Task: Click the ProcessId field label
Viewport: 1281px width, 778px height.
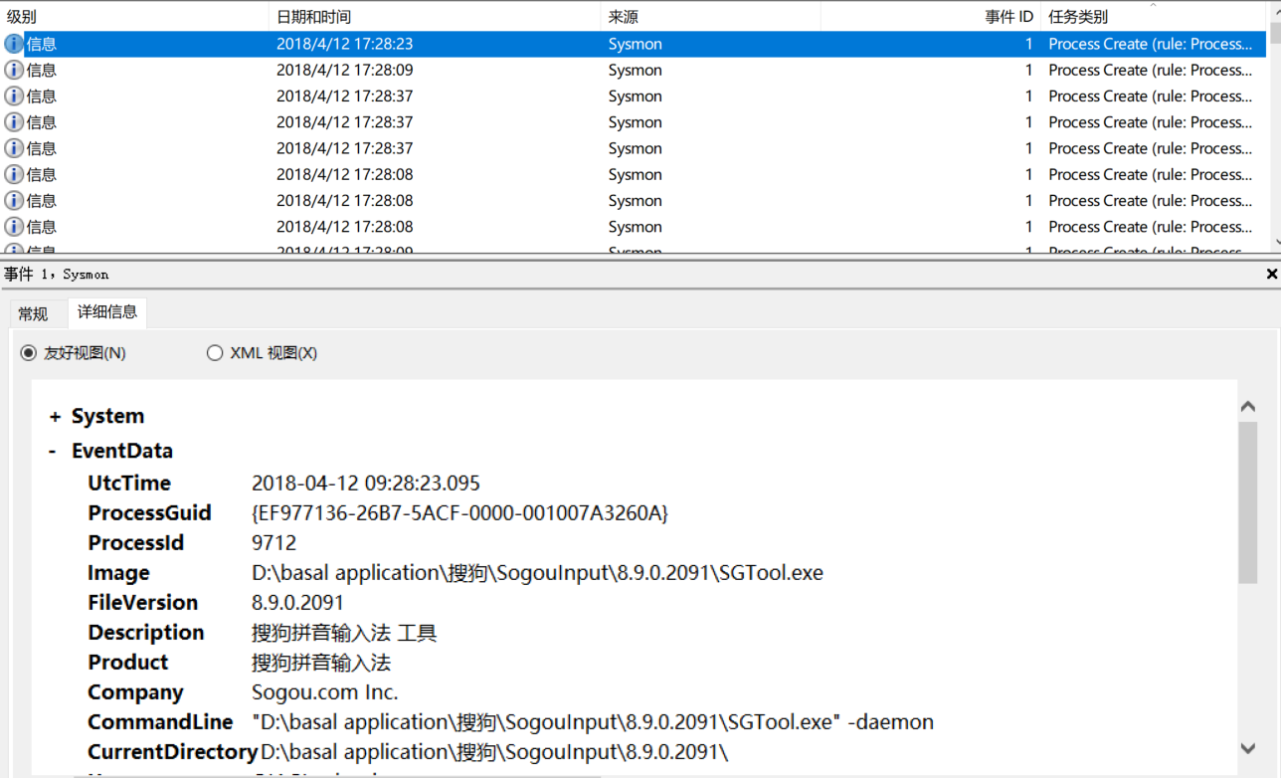Action: (x=136, y=543)
